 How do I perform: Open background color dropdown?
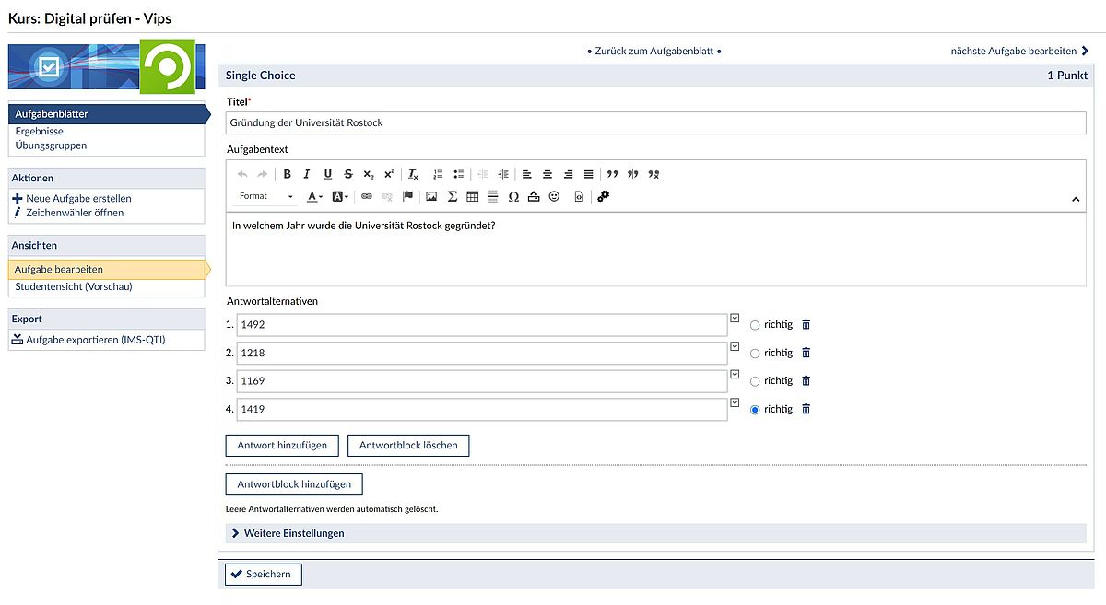point(339,196)
